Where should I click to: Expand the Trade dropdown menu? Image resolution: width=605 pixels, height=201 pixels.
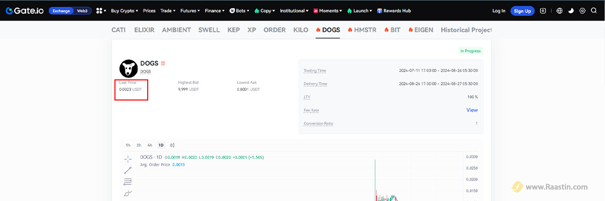[168, 11]
